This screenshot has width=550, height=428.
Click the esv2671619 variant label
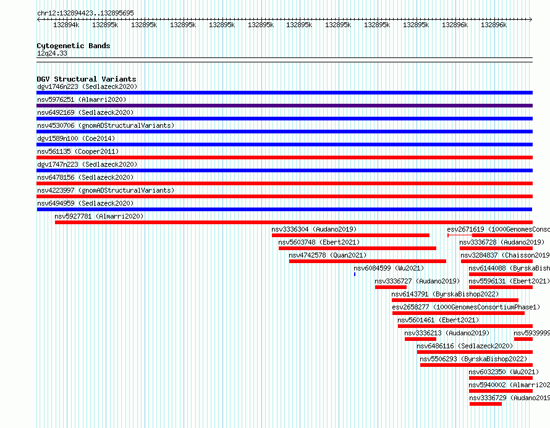pyautogui.click(x=499, y=229)
